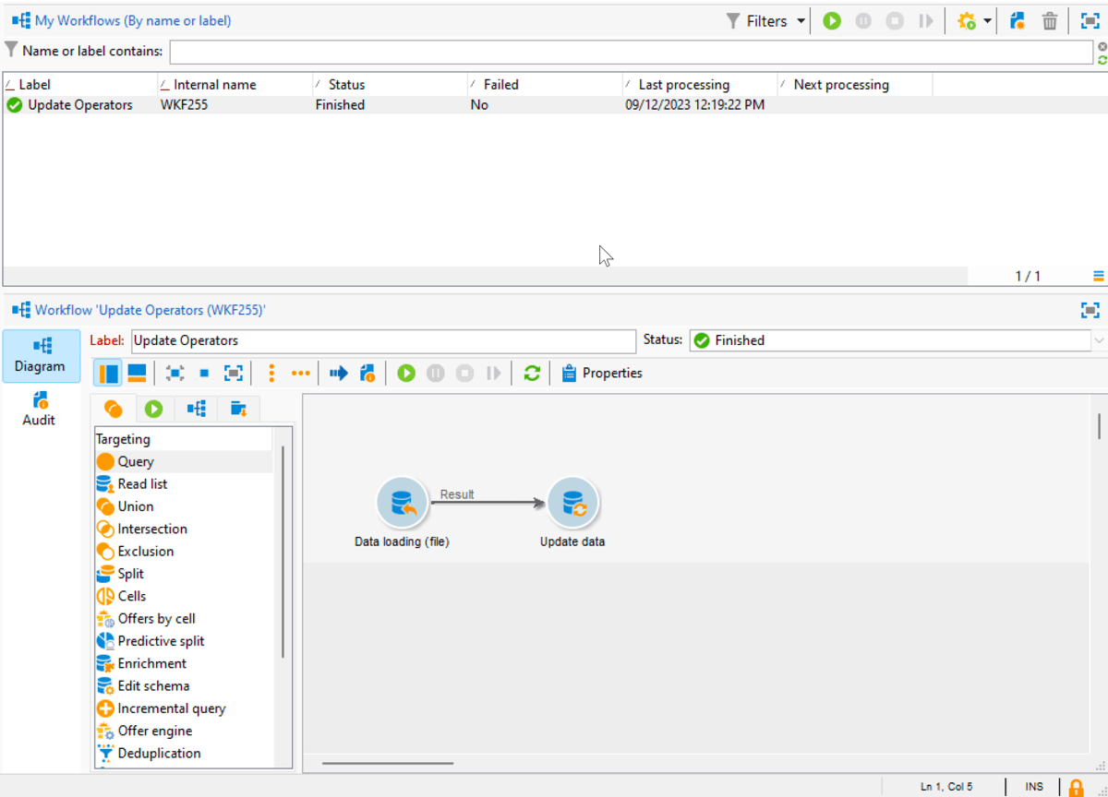The height and width of the screenshot is (797, 1108).
Task: Select the Intersection activity
Action: point(185,529)
